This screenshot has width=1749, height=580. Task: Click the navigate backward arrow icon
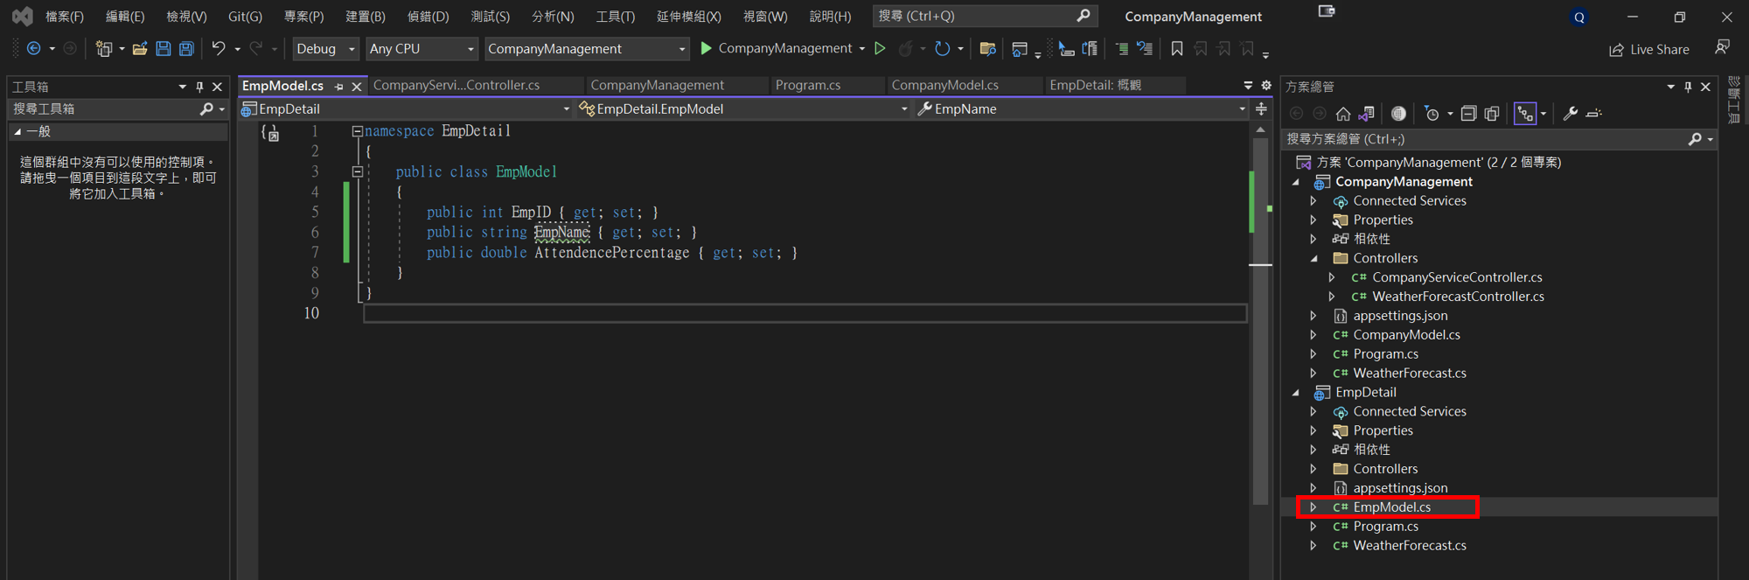click(x=34, y=49)
